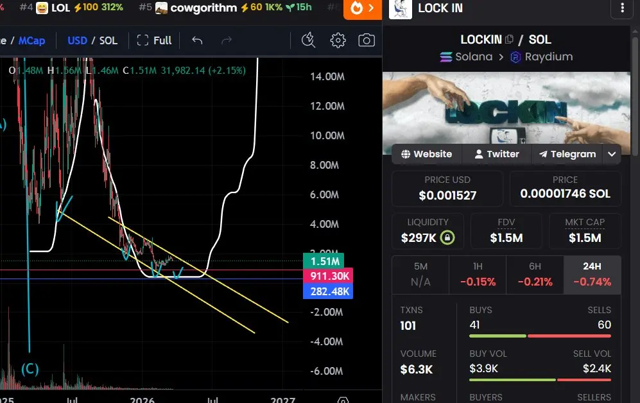Click the chart OHLC legend text
Screen dimensions: 640x403
pos(127,71)
